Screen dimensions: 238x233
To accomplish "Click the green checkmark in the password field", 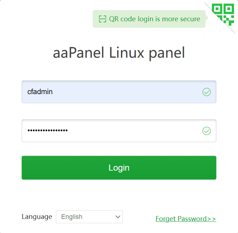I will click(x=207, y=131).
